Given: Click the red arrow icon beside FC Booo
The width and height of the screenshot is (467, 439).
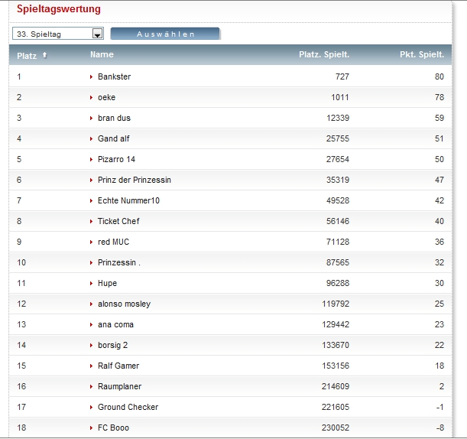Looking at the screenshot, I should pyautogui.click(x=92, y=428).
